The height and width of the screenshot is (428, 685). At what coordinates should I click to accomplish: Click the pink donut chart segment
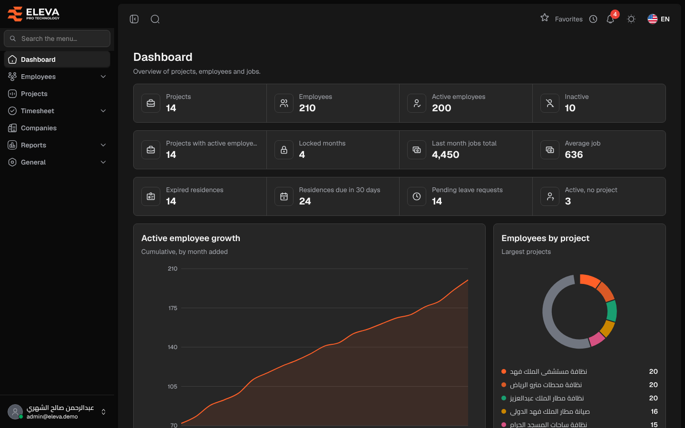[597, 339]
